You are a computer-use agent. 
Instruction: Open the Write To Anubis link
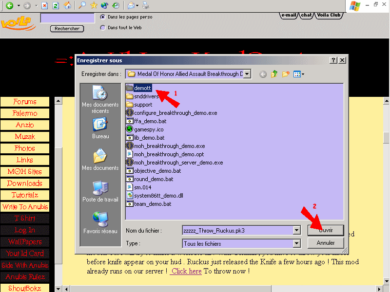coord(25,207)
